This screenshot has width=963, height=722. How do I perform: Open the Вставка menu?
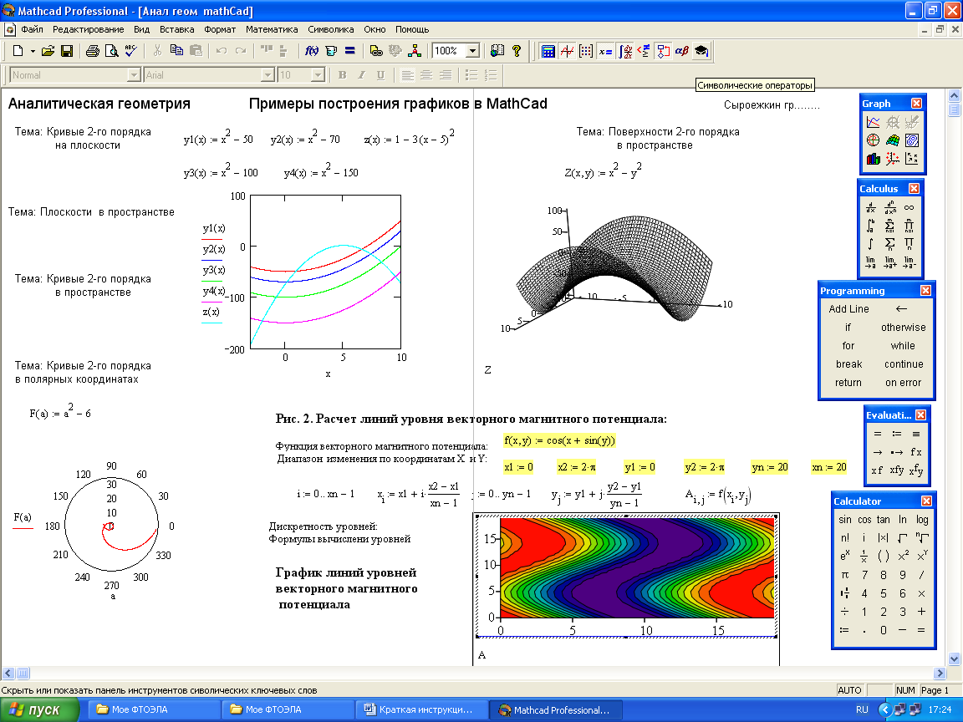click(x=177, y=29)
